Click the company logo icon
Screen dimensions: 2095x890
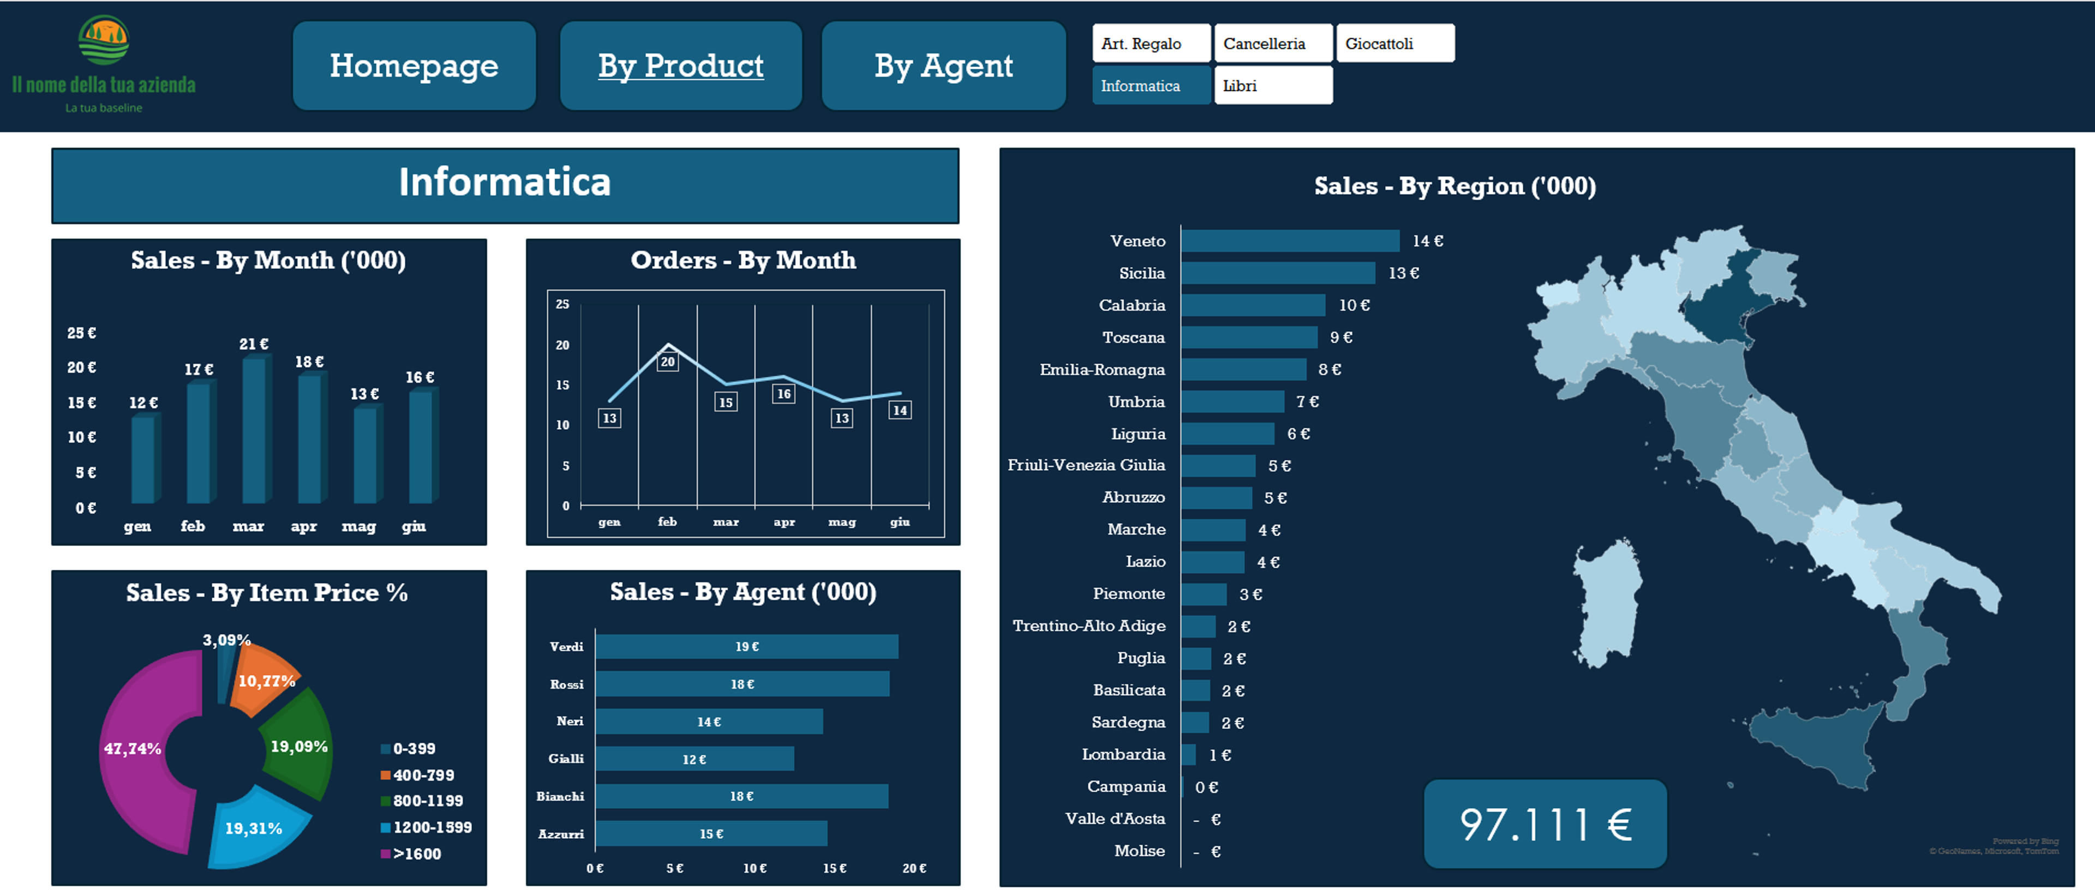(x=103, y=40)
